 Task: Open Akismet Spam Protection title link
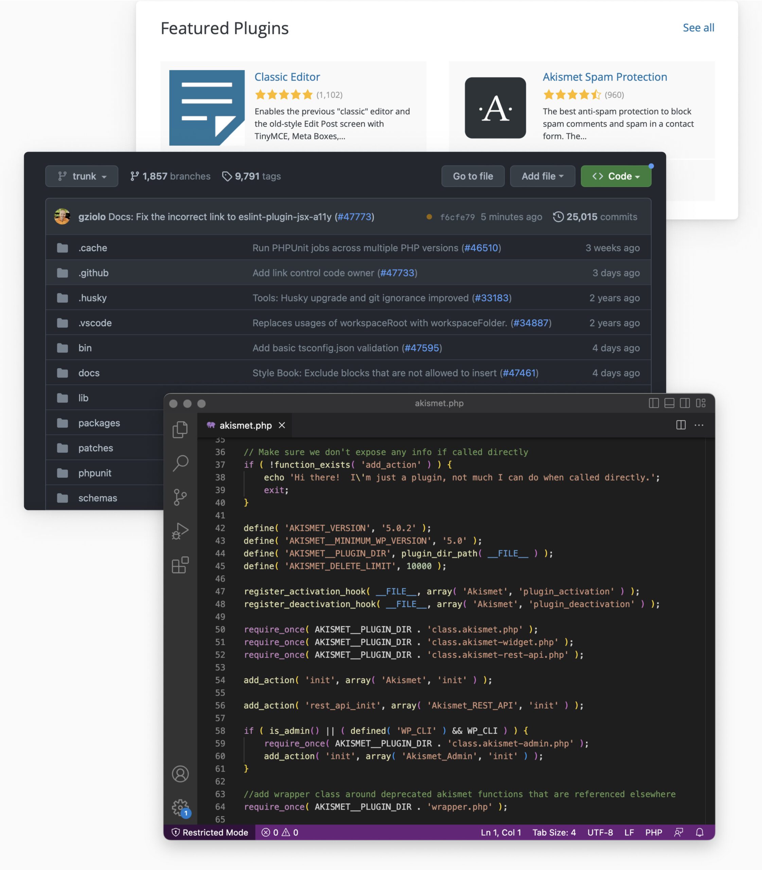tap(605, 76)
